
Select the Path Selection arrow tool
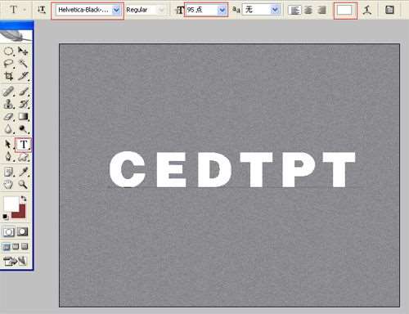[x=8, y=144]
